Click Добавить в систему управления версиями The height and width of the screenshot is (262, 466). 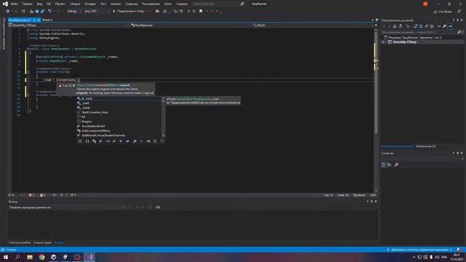pos(419,250)
